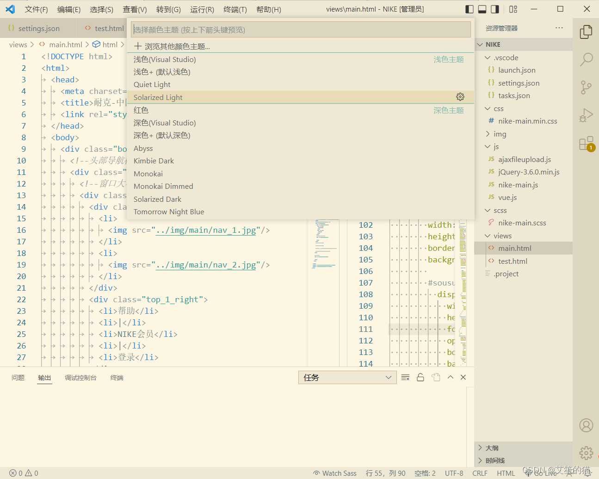
Task: Open .project file in explorer
Action: [523, 274]
